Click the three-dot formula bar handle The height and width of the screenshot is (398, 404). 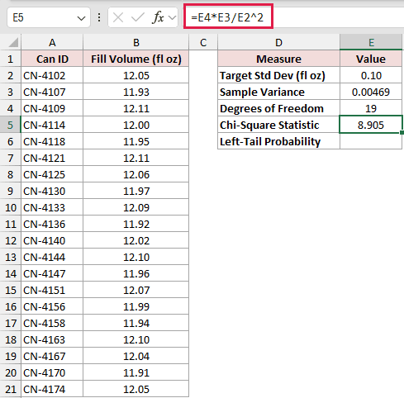(x=99, y=18)
